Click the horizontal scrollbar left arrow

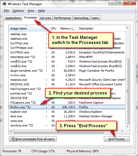click(x=11, y=131)
